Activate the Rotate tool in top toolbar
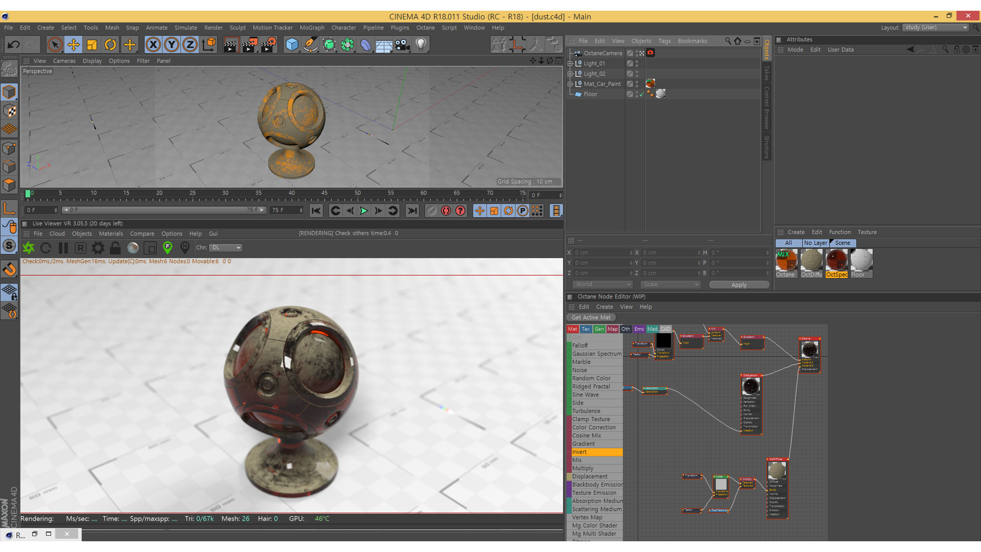Screen dimensions: 981x552 tap(110, 45)
